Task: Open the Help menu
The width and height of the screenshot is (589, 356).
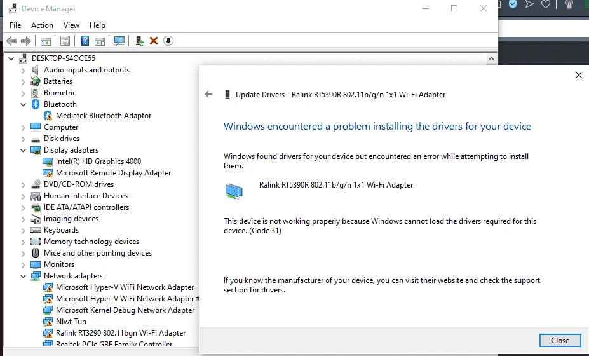Action: tap(97, 25)
